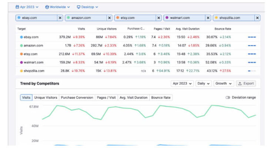
Task: Click the Bounce Rate column header
Action: (223, 29)
